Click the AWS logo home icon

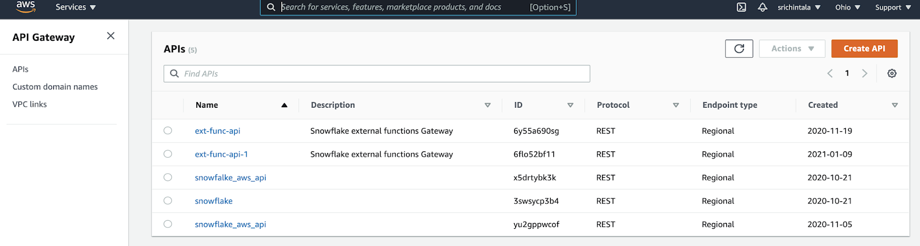(x=25, y=7)
